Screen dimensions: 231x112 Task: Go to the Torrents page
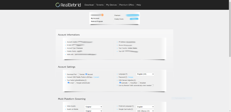point(100,5)
